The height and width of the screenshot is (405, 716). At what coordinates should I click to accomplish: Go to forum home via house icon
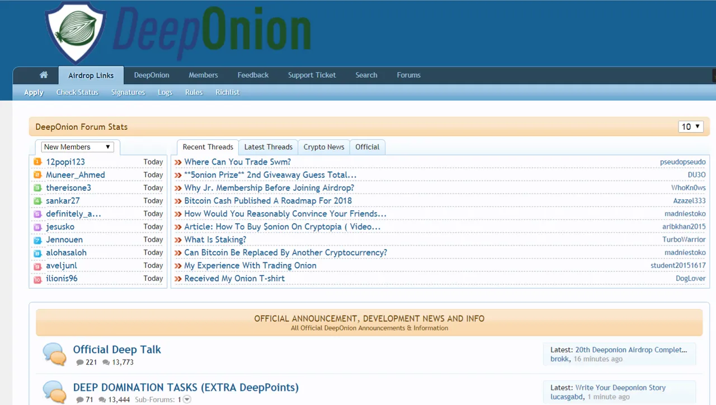point(44,75)
